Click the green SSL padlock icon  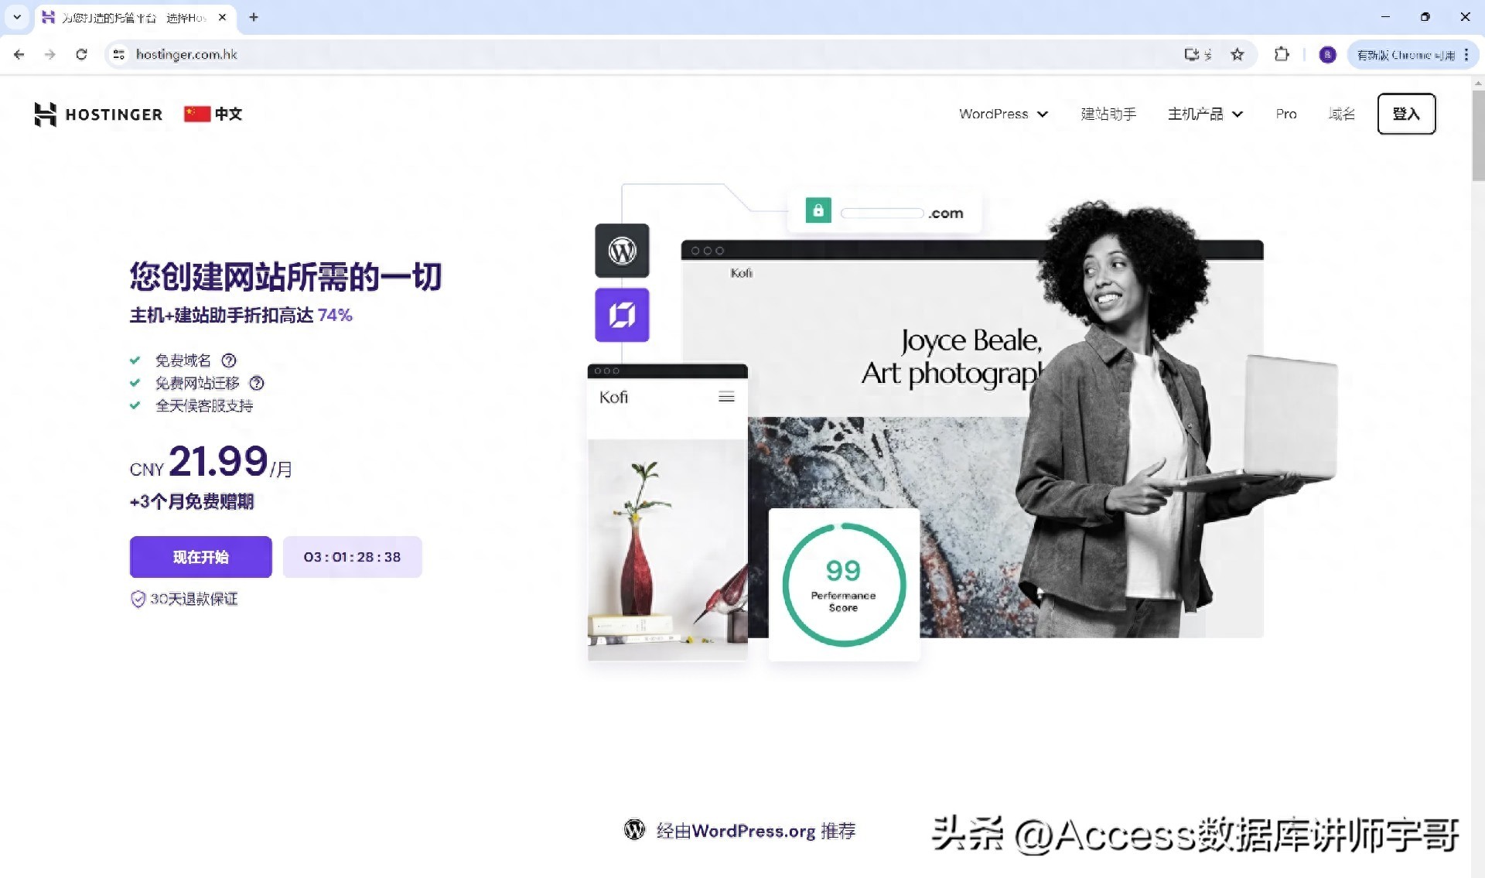tap(818, 210)
